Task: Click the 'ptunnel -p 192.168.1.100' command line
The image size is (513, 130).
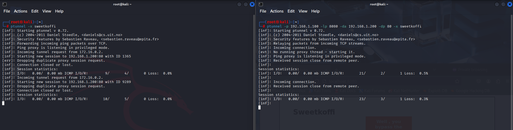Action: (344, 26)
